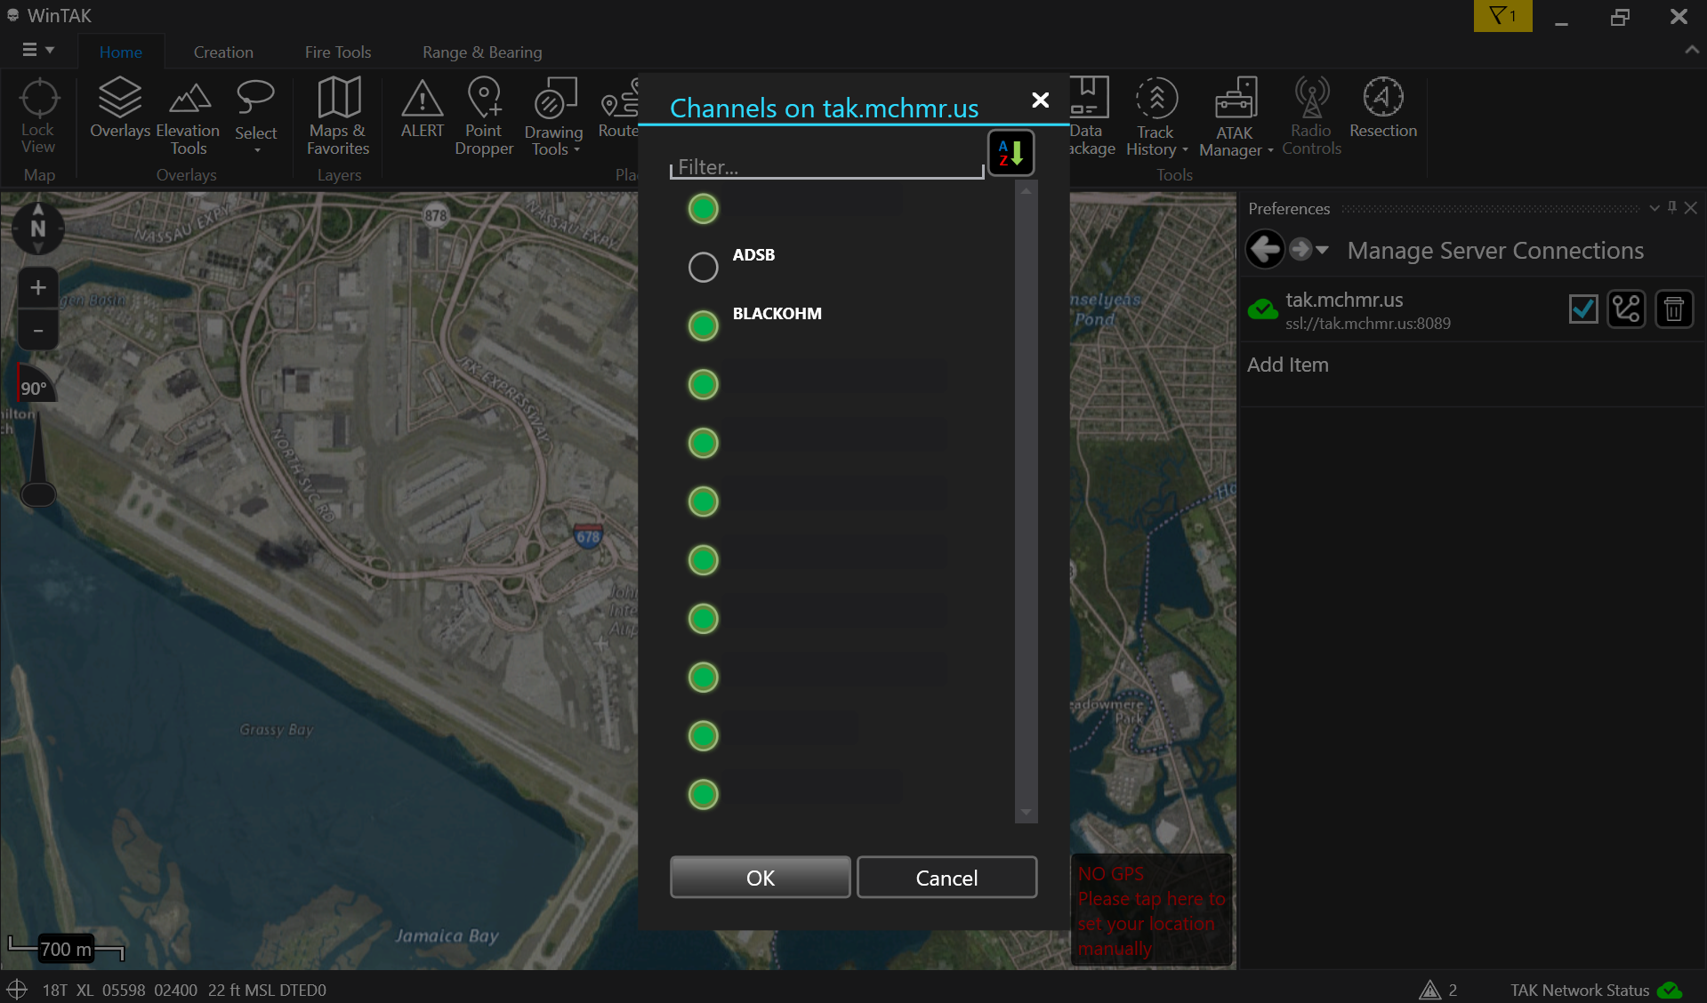The width and height of the screenshot is (1707, 1003).
Task: Click the Lock View icon
Action: click(38, 116)
